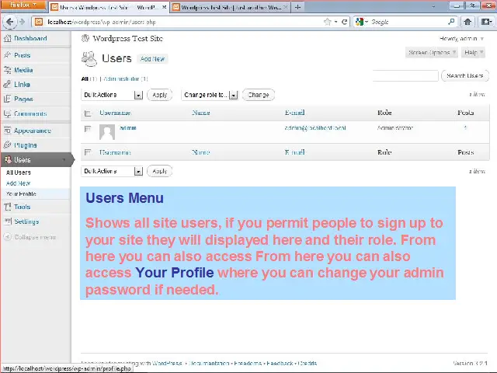Image resolution: width=497 pixels, height=373 pixels.
Task: Click the Media icon in the sidebar
Action: pos(7,70)
